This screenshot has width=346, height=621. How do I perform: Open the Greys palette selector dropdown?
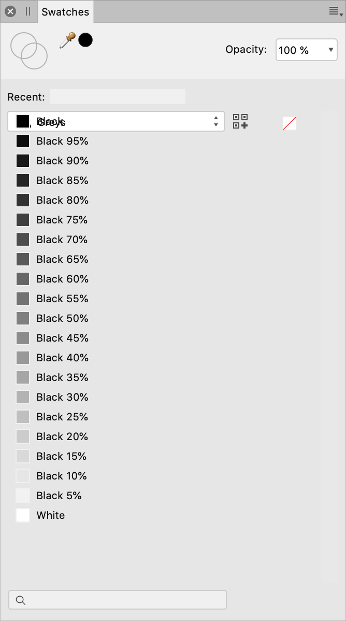(116, 121)
